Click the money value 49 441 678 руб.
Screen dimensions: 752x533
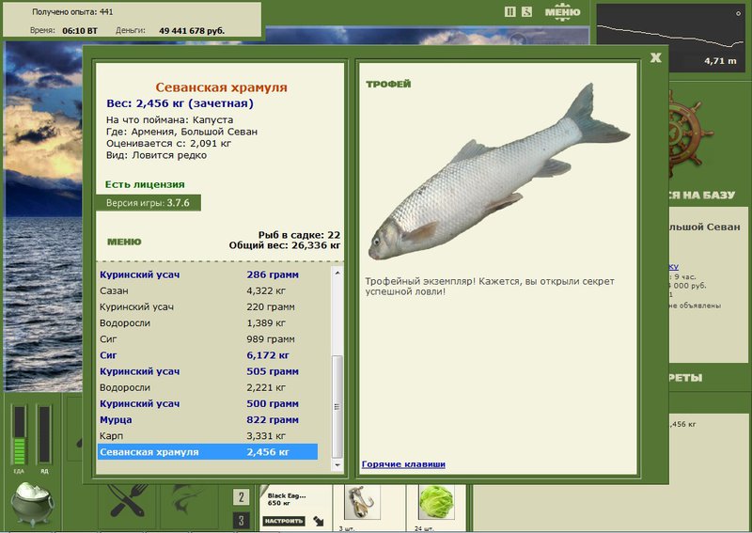click(x=192, y=31)
